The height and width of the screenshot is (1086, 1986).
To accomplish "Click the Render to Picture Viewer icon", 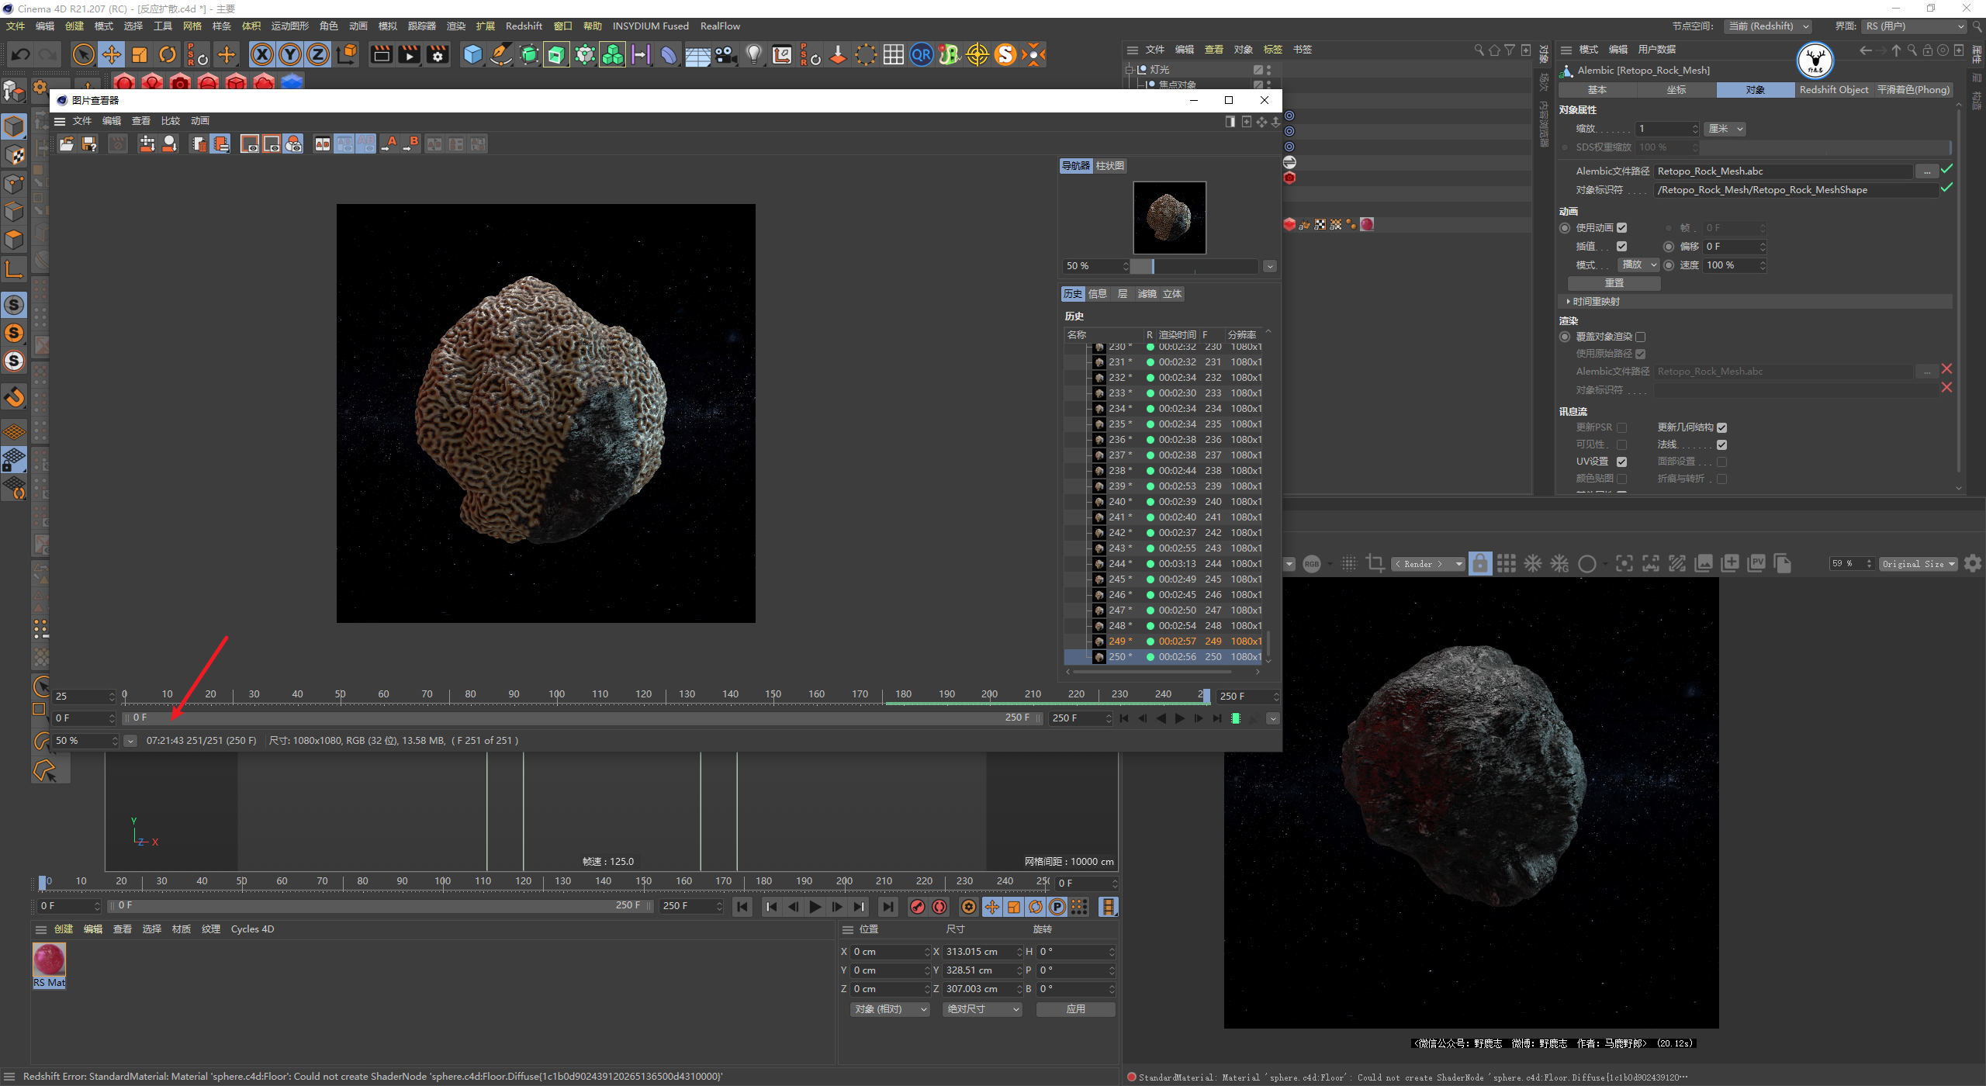I will (409, 54).
